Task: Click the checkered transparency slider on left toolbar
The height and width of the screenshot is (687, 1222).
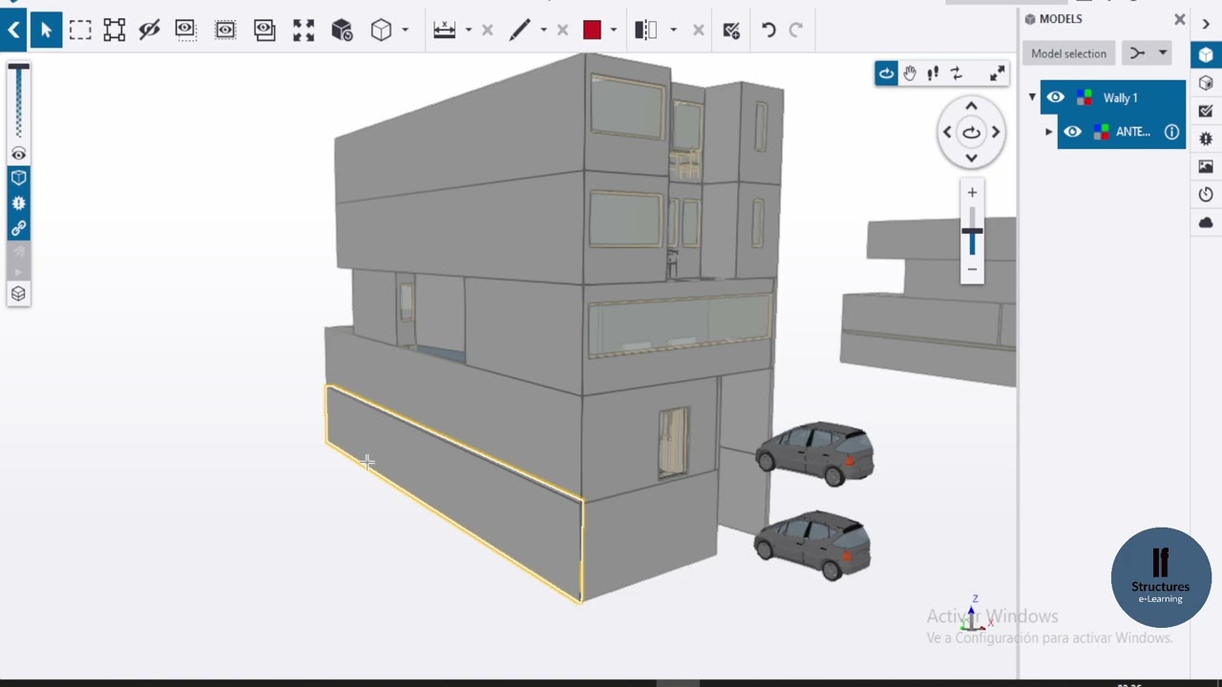Action: 18,101
